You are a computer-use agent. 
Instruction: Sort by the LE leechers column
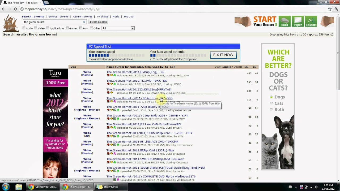[x=254, y=67]
